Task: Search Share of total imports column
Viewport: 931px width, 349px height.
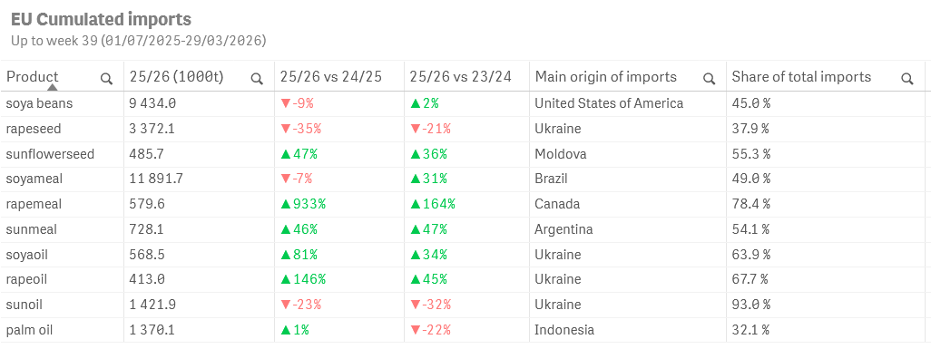Action: [906, 78]
